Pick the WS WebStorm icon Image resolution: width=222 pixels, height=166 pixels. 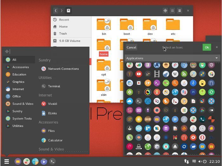[x=157, y=128]
